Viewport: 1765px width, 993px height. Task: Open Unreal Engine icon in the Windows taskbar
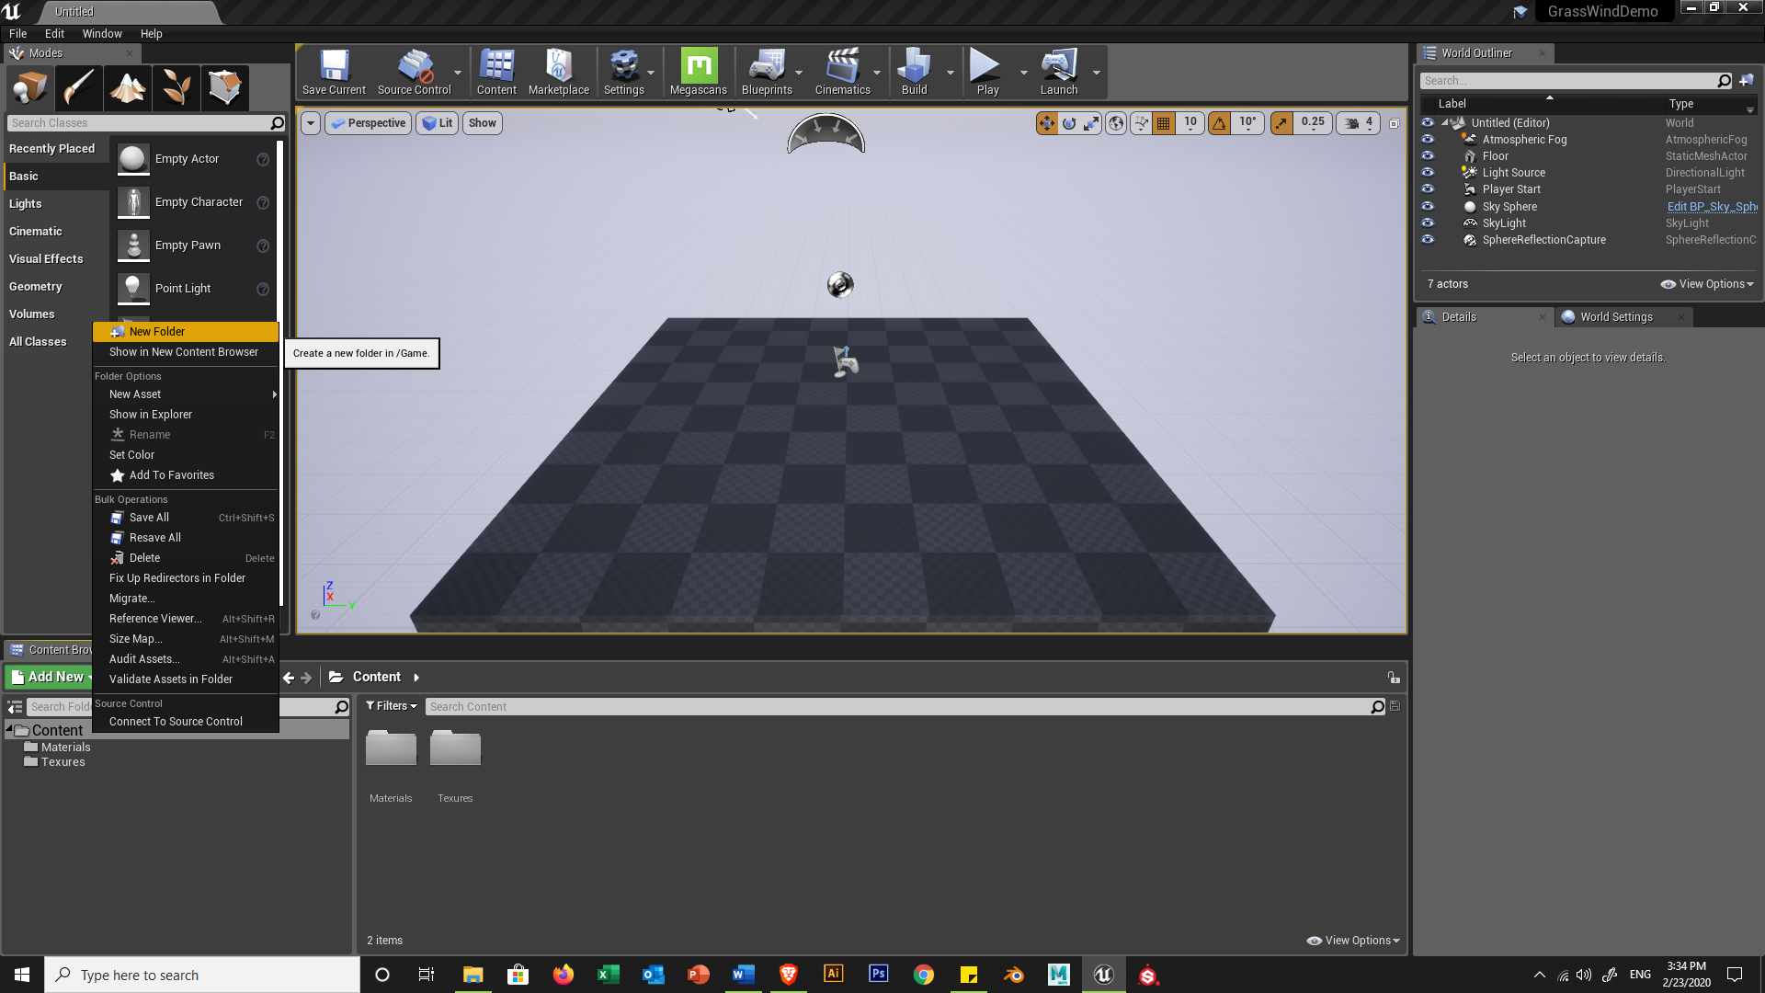(x=1103, y=975)
